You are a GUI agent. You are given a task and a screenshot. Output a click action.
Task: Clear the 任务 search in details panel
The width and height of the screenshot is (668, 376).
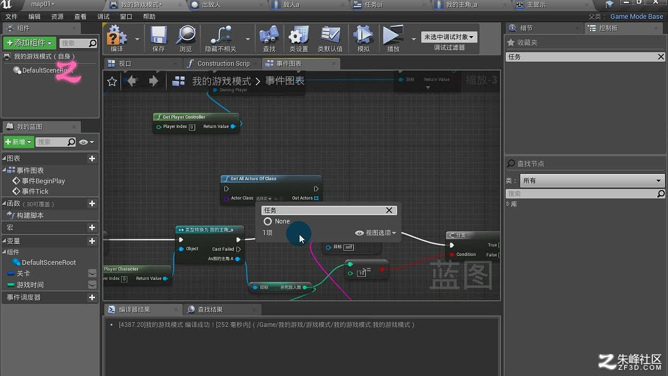[x=661, y=57]
